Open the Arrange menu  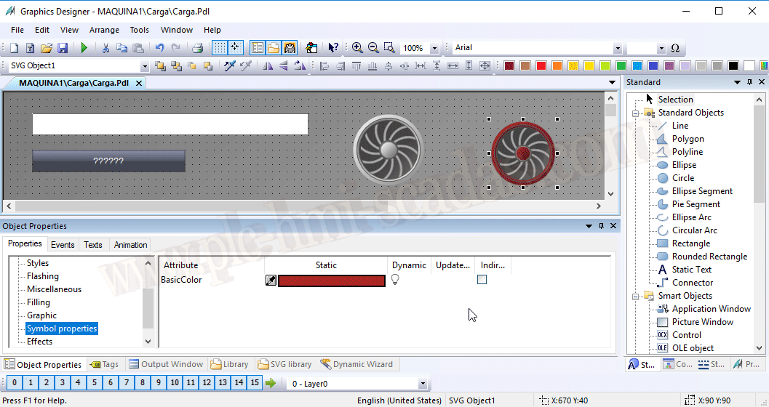point(104,30)
